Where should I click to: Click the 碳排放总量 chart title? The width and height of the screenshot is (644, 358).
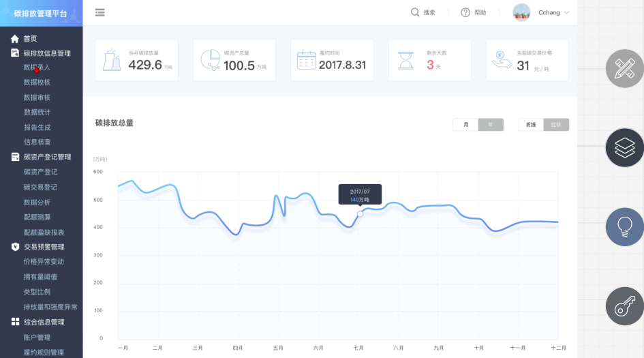coord(114,123)
